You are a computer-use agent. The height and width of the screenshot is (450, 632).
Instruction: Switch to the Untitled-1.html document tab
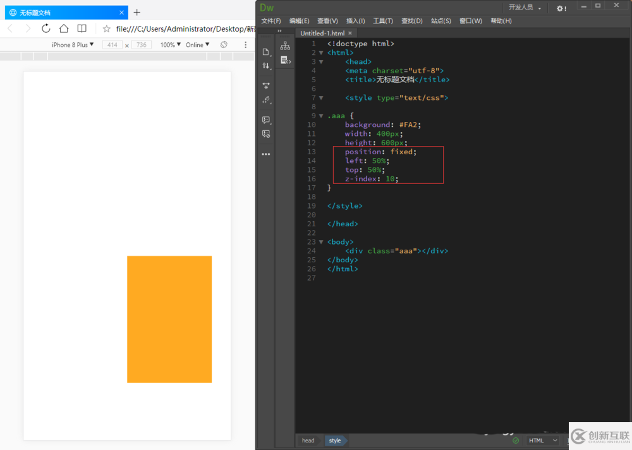[x=322, y=33]
